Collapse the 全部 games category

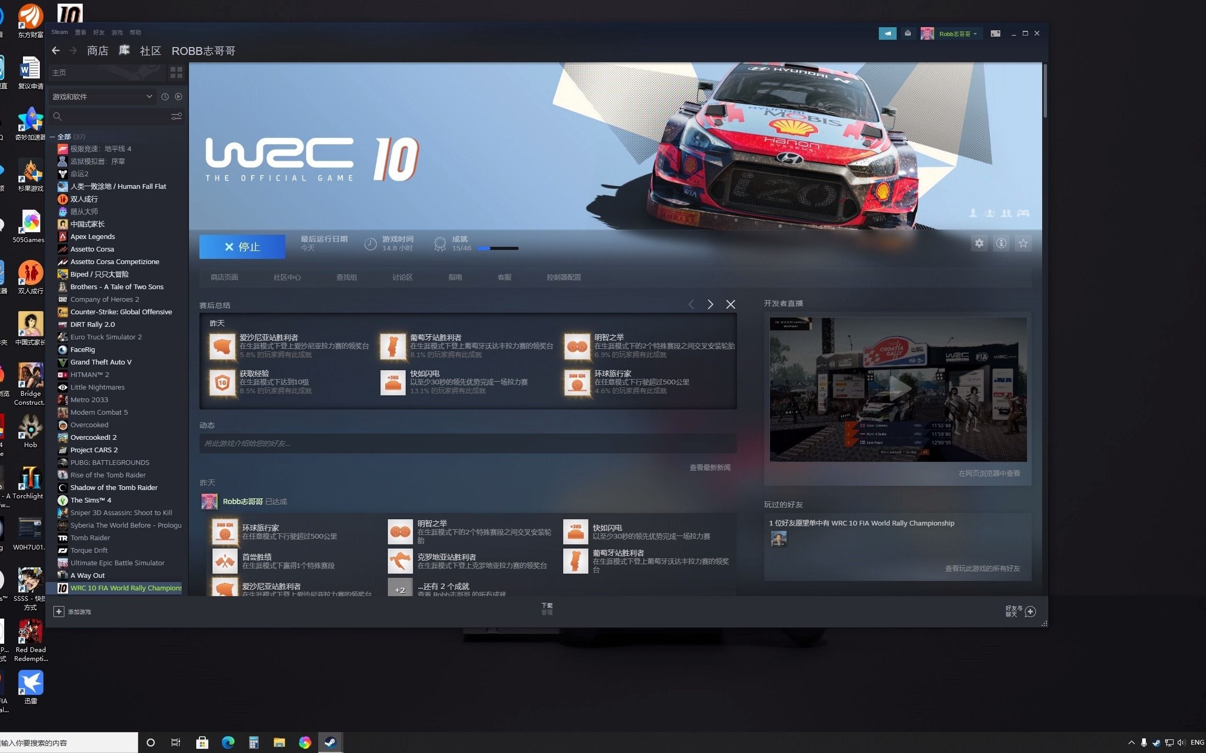52,137
